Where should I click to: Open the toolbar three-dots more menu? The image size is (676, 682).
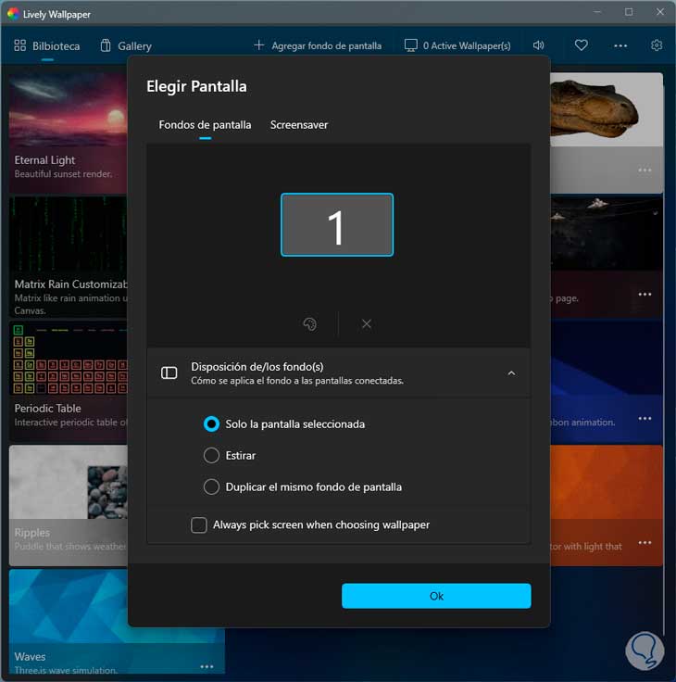(620, 45)
